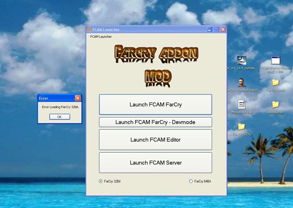Start Launch FCAM FarCry - Devmode
This screenshot has width=293, height=208.
click(x=156, y=122)
